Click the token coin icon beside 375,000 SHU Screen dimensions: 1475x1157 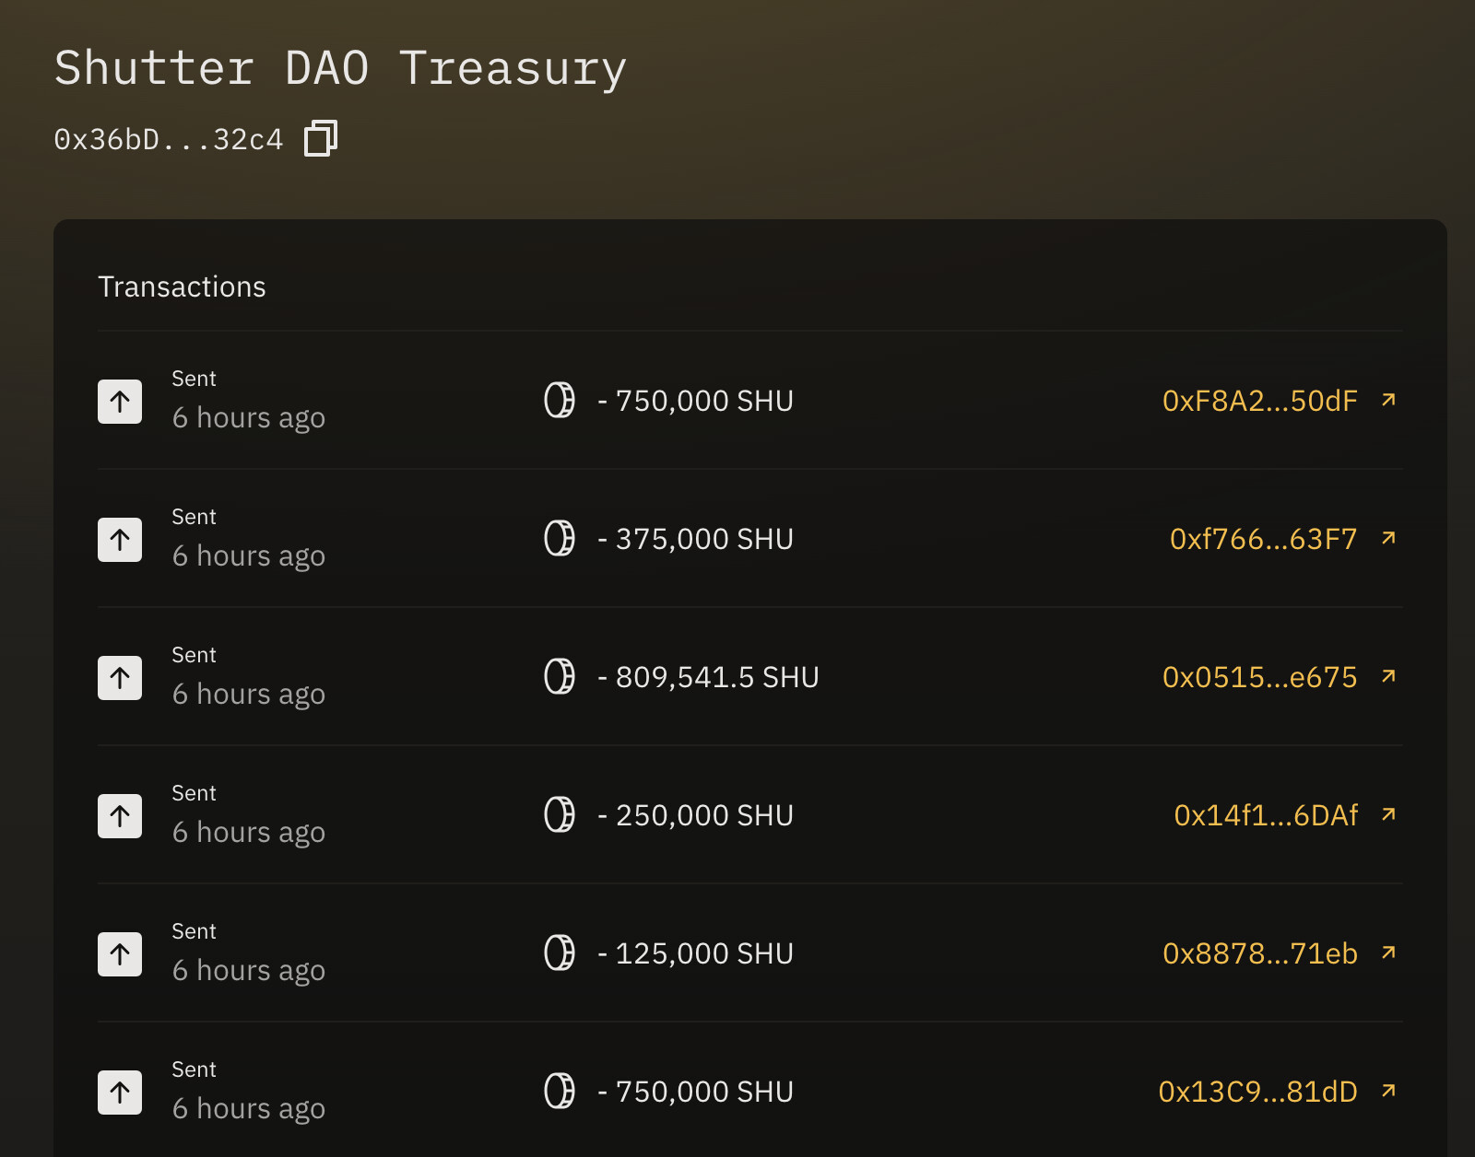click(x=560, y=538)
